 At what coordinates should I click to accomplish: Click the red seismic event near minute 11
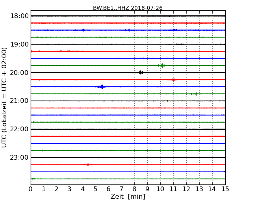173,80
